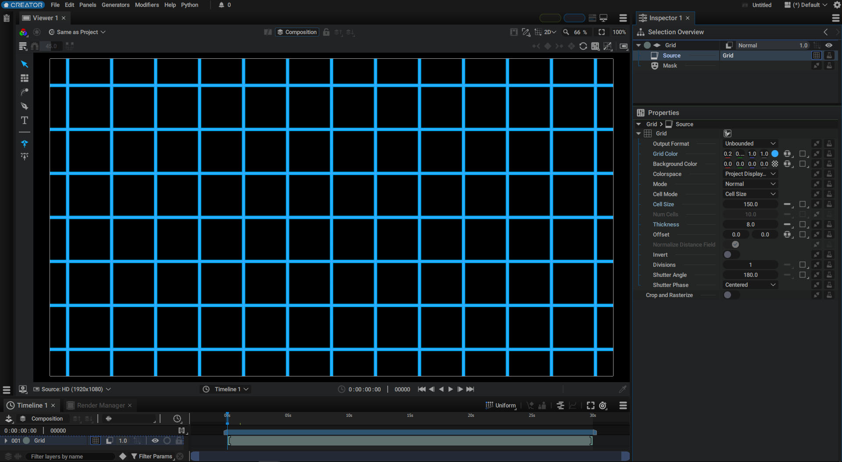Image resolution: width=842 pixels, height=462 pixels.
Task: Select the Viewer 1 tab
Action: (x=45, y=18)
